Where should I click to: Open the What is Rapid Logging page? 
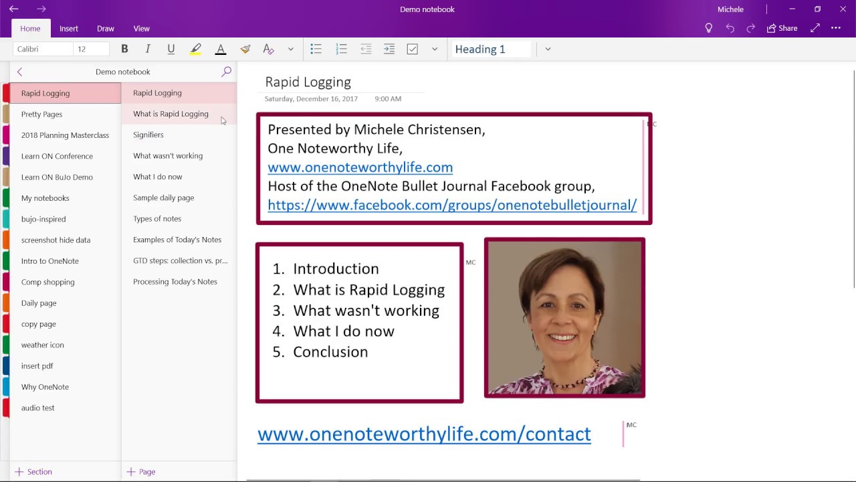pos(179,114)
